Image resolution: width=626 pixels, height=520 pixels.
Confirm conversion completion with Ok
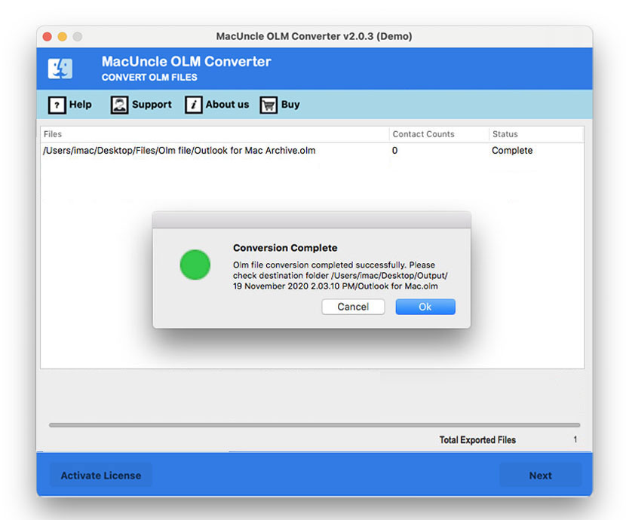[425, 307]
